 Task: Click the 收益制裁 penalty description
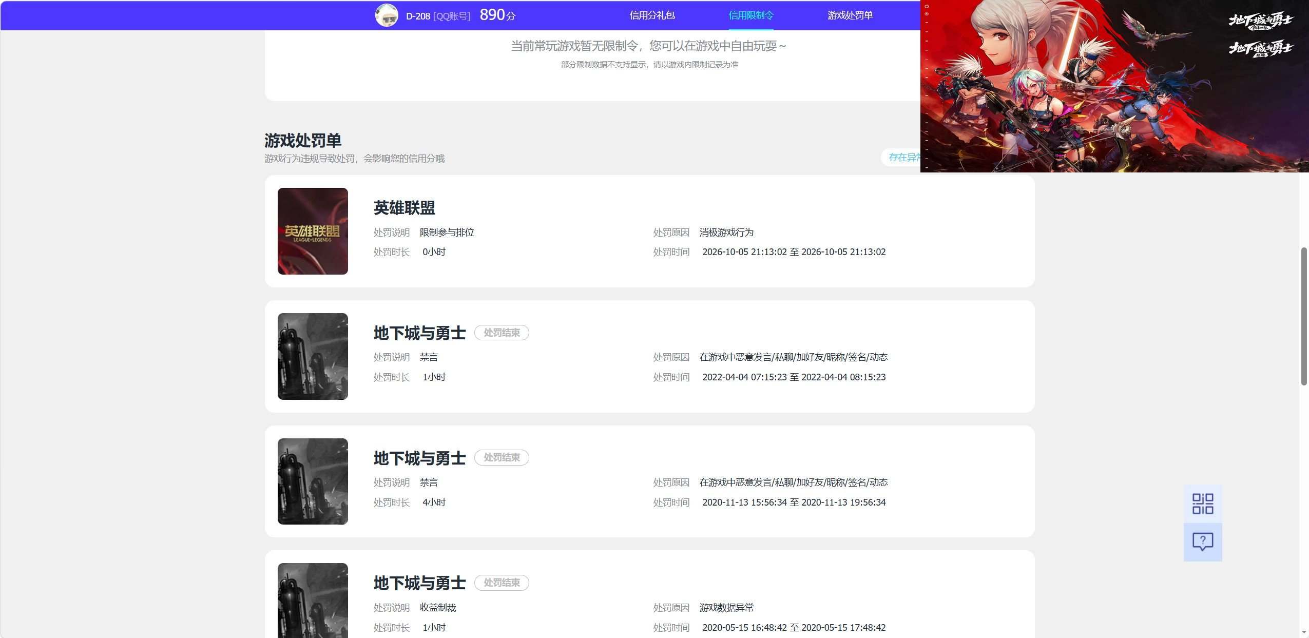coord(438,608)
